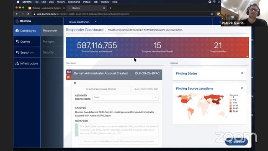Reload the page in Chrome

[28, 14]
